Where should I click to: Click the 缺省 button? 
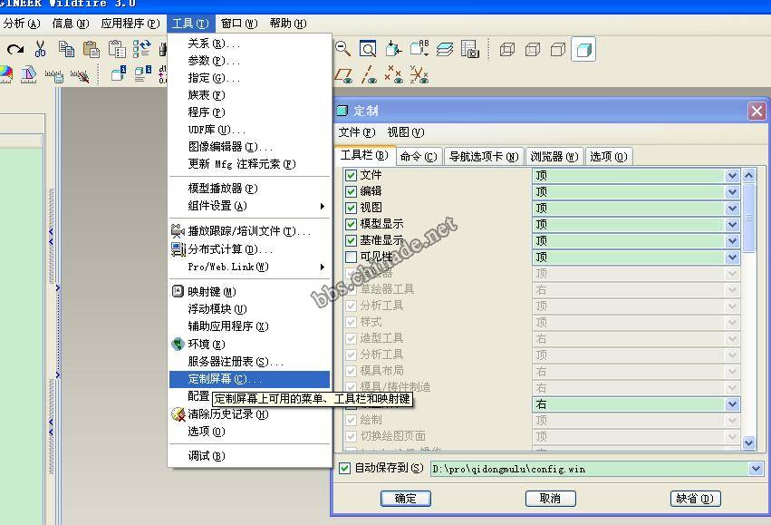[695, 499]
